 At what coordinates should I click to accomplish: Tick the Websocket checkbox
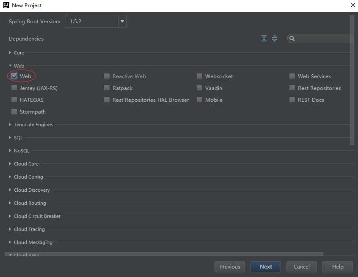coord(199,76)
